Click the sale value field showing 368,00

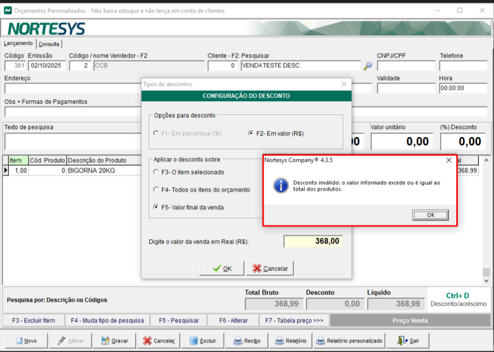(313, 242)
